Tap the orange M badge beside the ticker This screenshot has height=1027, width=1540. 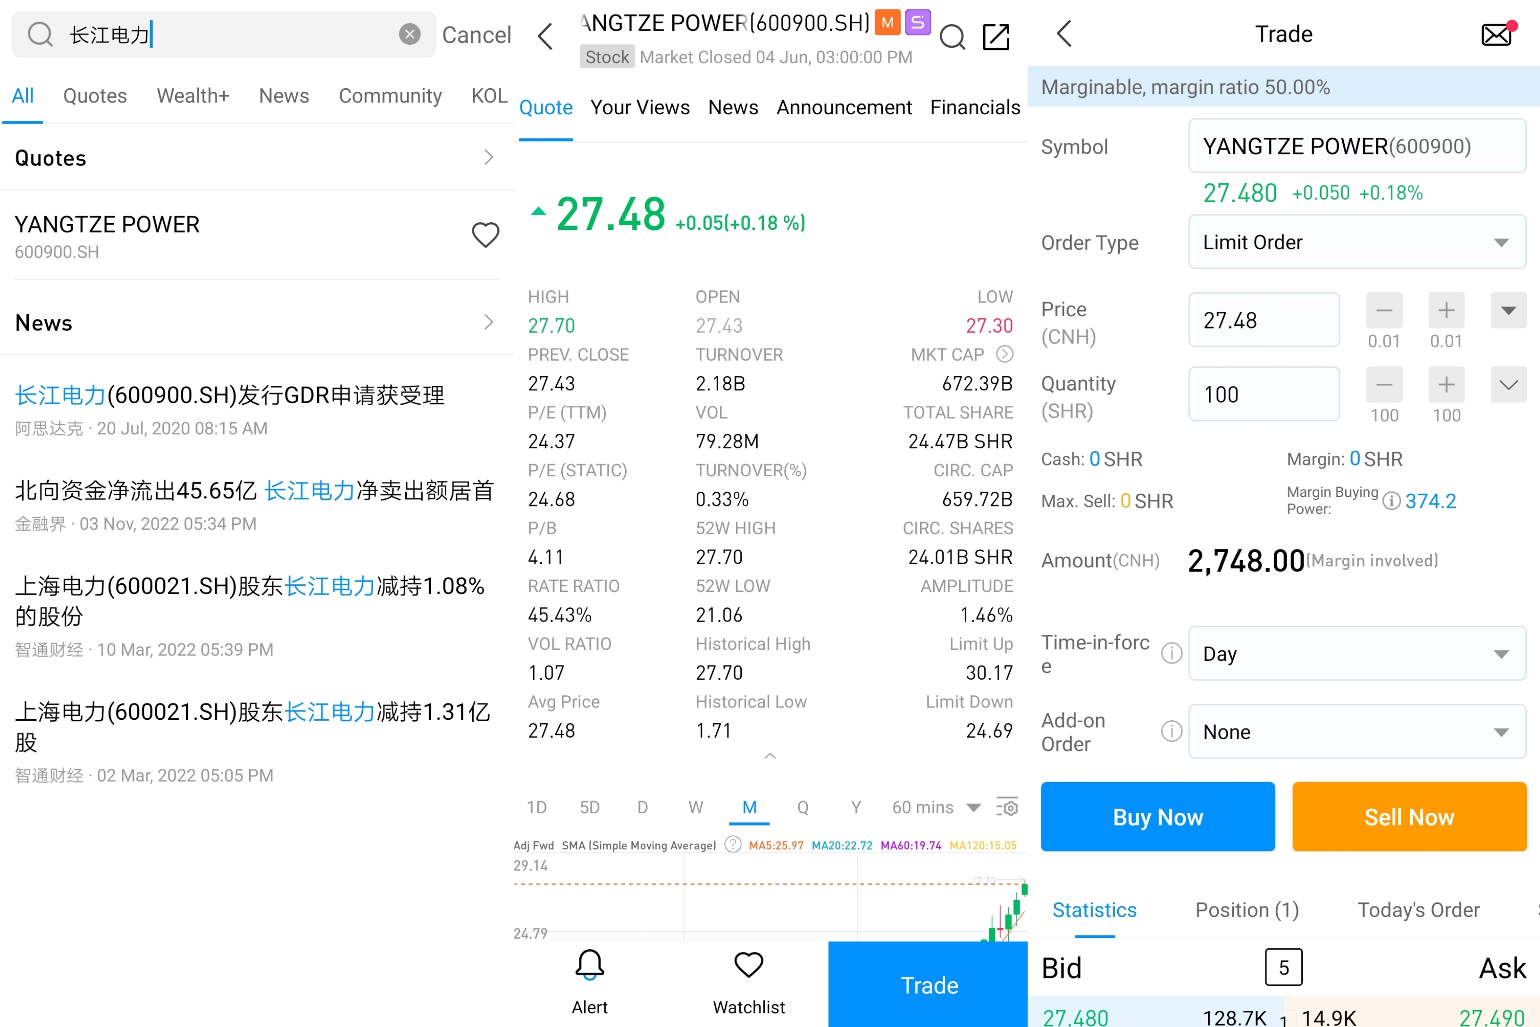pos(887,22)
